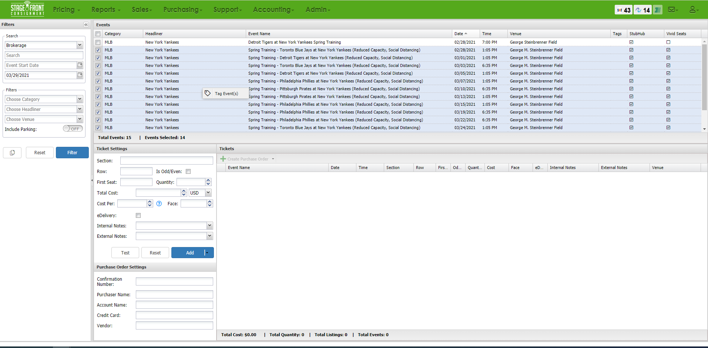Open the Pricing menu
708x348 pixels.
point(66,10)
